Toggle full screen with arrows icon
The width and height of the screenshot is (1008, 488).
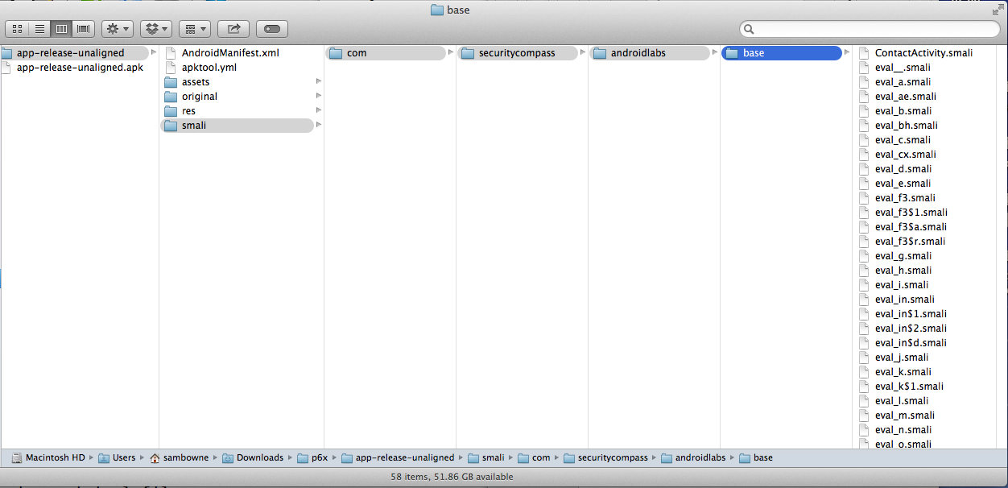click(x=998, y=10)
